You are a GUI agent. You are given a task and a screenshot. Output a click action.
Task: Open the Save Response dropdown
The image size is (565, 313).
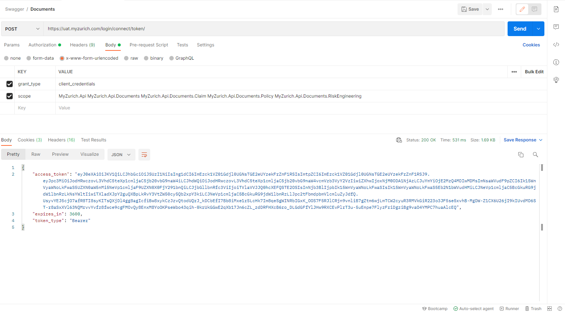pyautogui.click(x=523, y=140)
